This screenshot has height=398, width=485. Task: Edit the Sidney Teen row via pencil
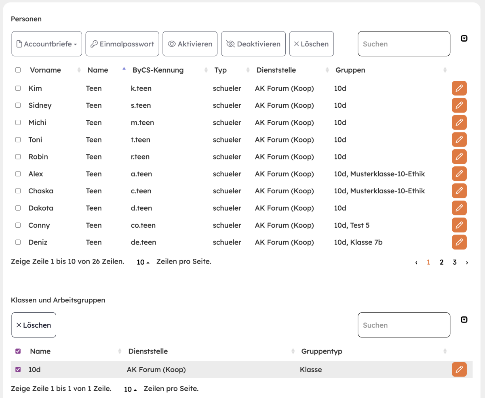(x=459, y=105)
